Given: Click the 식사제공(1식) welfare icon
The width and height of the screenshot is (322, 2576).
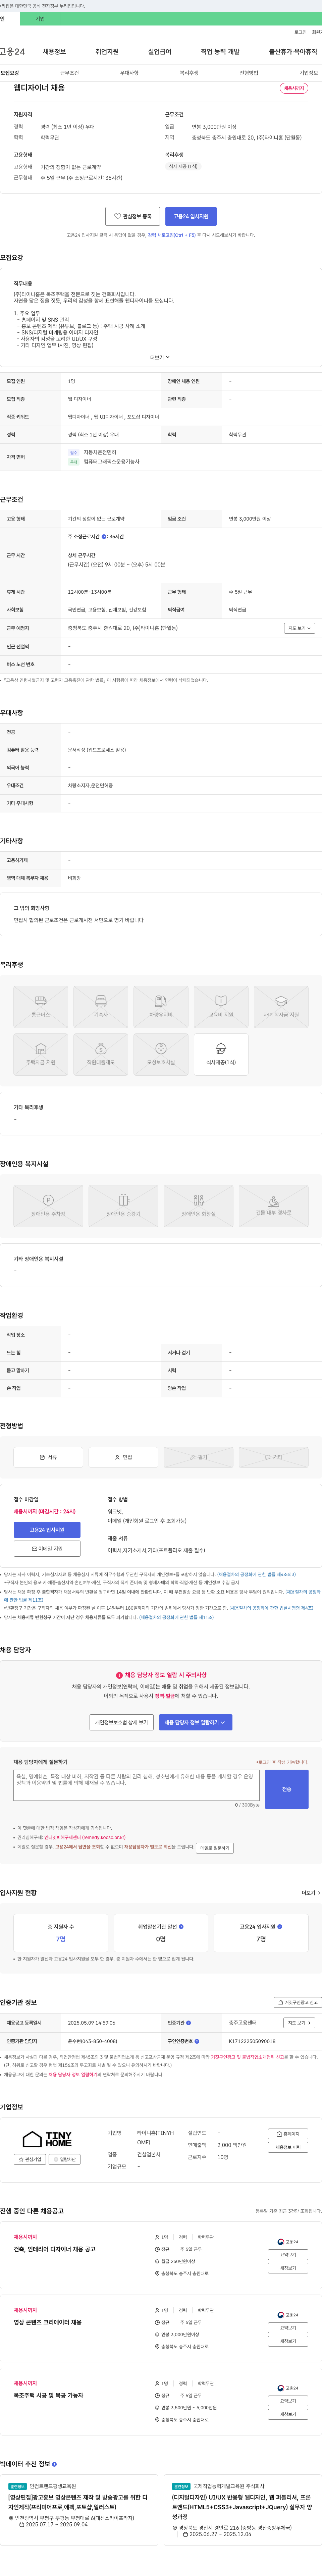Looking at the screenshot, I should [221, 1055].
